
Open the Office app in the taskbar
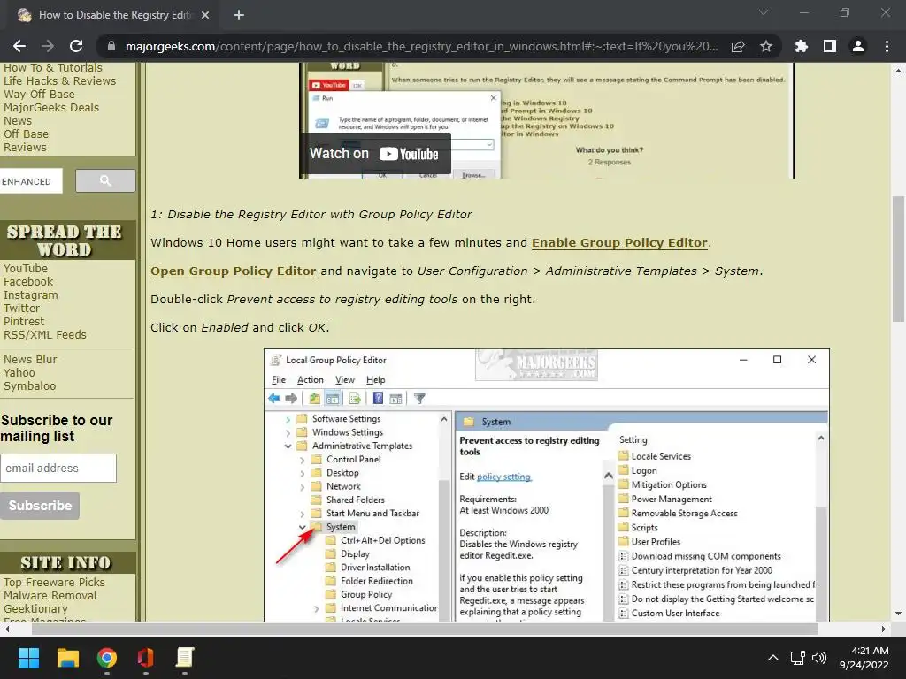[146, 658]
